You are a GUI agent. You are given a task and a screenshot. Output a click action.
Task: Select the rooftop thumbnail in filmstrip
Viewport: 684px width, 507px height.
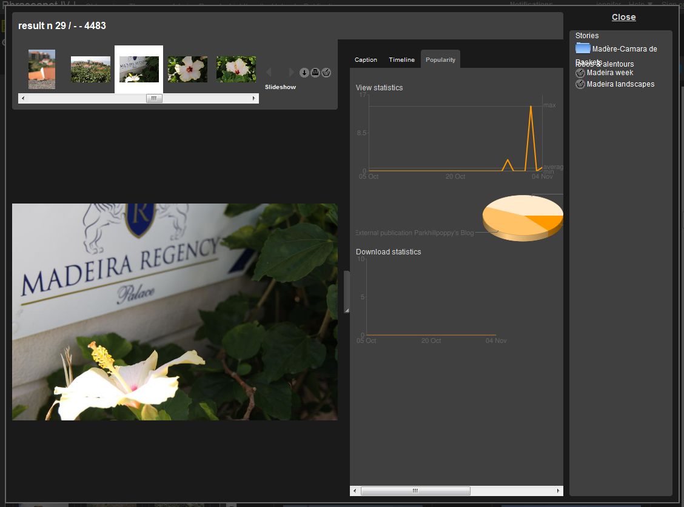(42, 69)
